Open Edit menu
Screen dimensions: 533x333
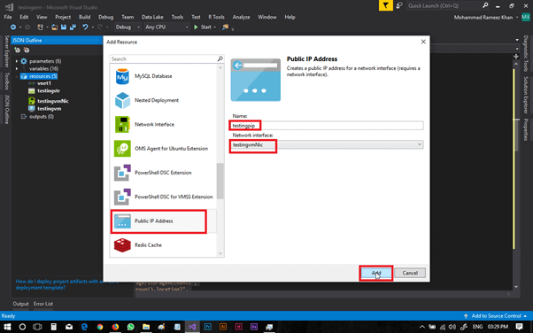24,17
